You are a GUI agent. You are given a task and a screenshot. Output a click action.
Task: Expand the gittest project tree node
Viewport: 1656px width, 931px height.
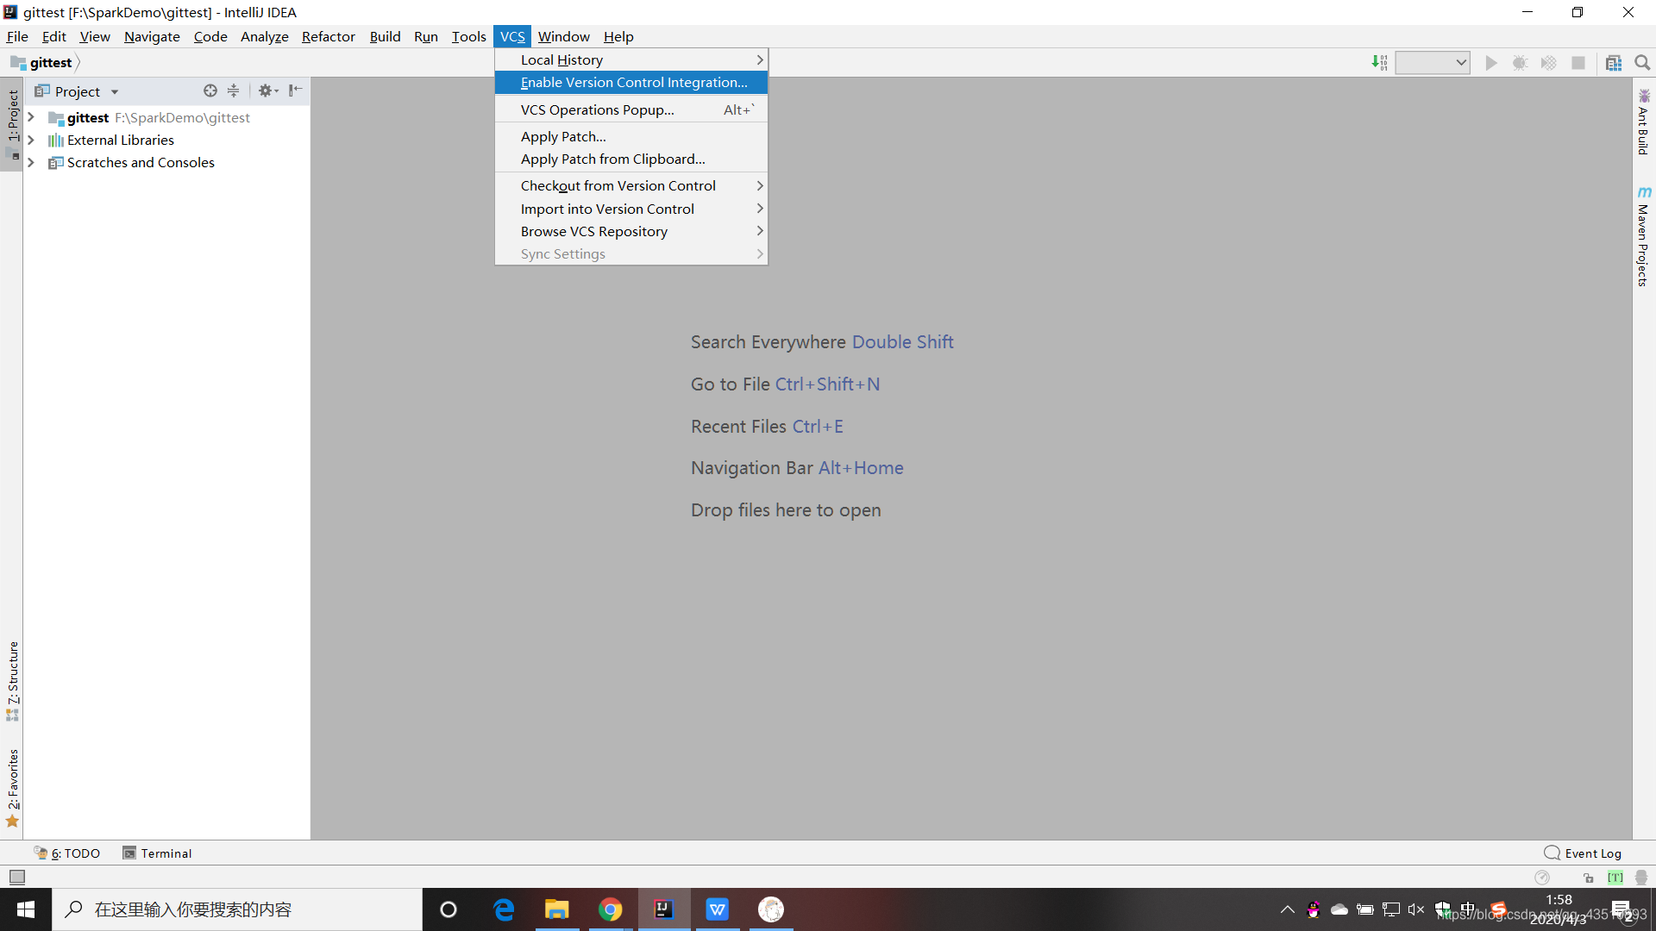pos(29,116)
